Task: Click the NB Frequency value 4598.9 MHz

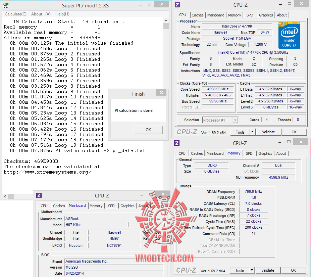Action: (x=278, y=177)
